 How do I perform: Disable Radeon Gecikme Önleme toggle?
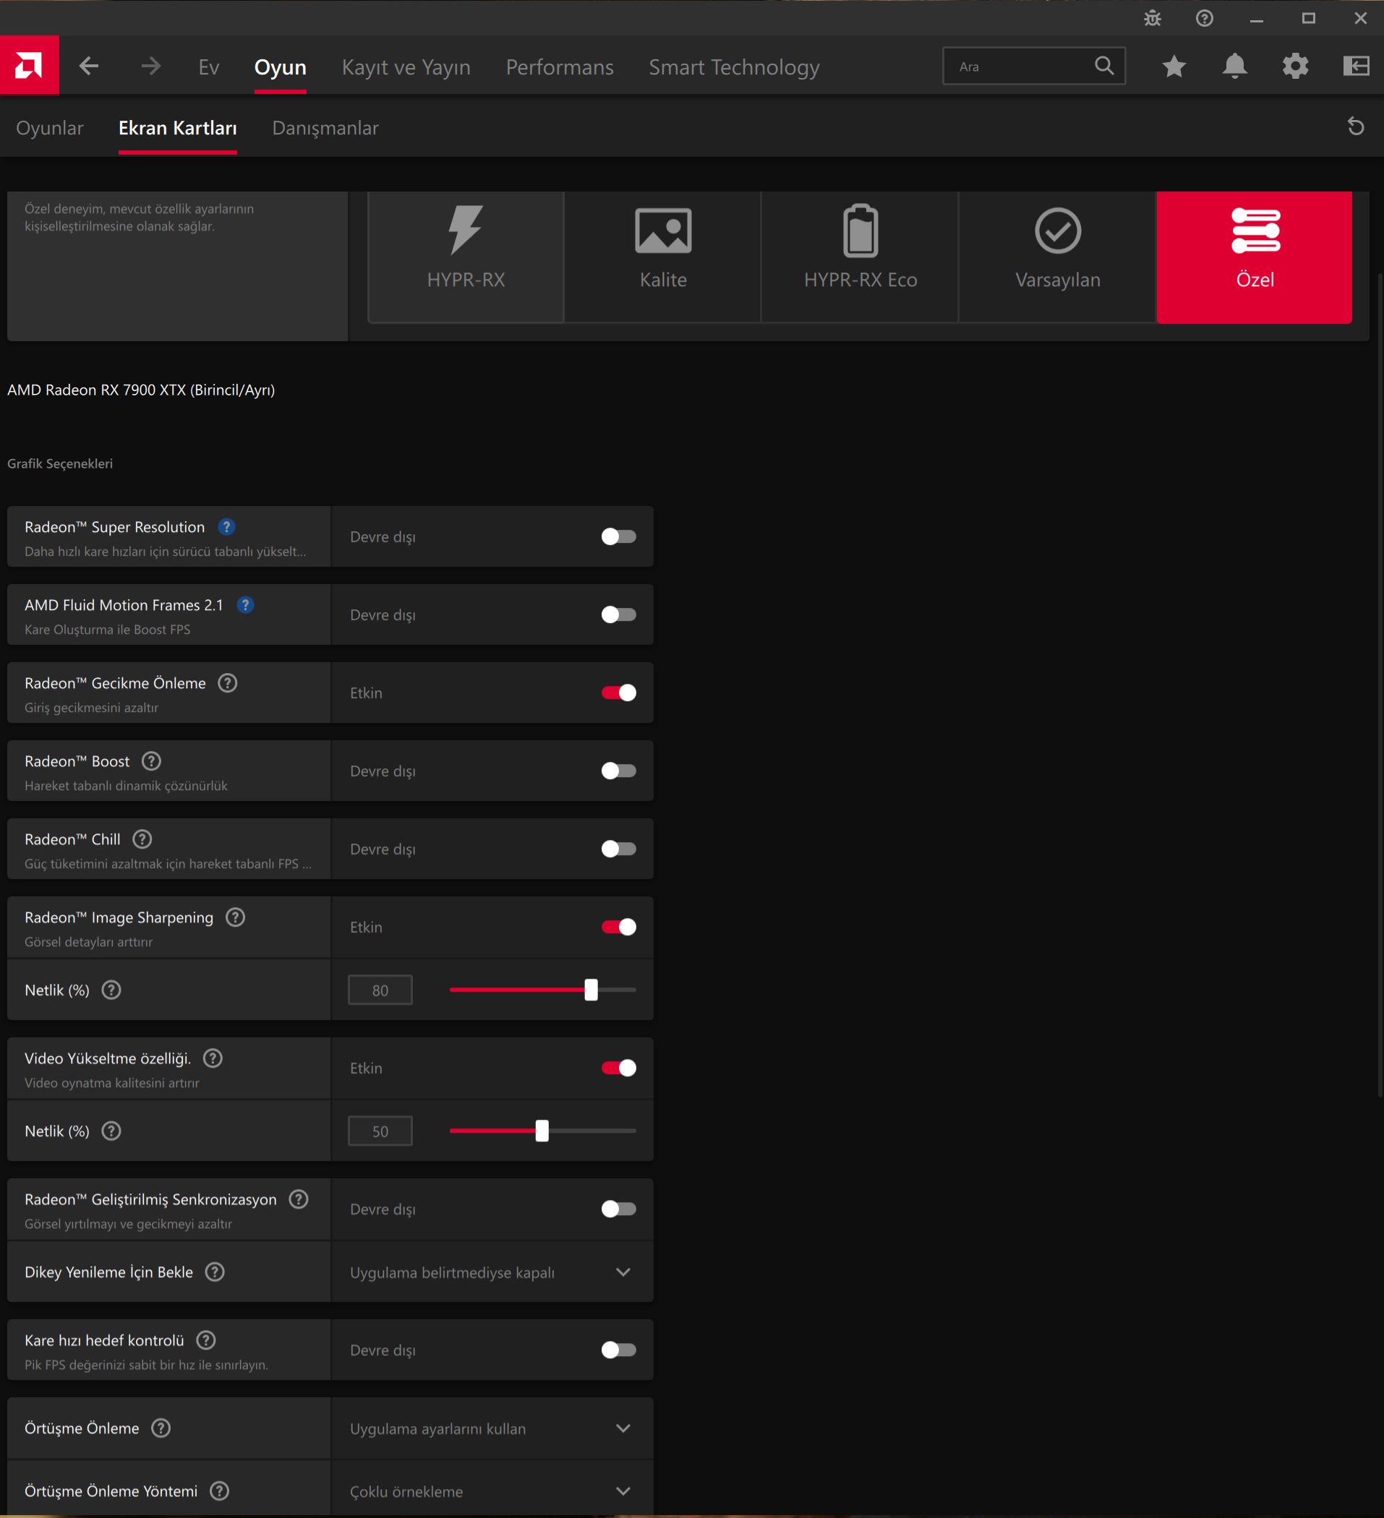point(618,692)
